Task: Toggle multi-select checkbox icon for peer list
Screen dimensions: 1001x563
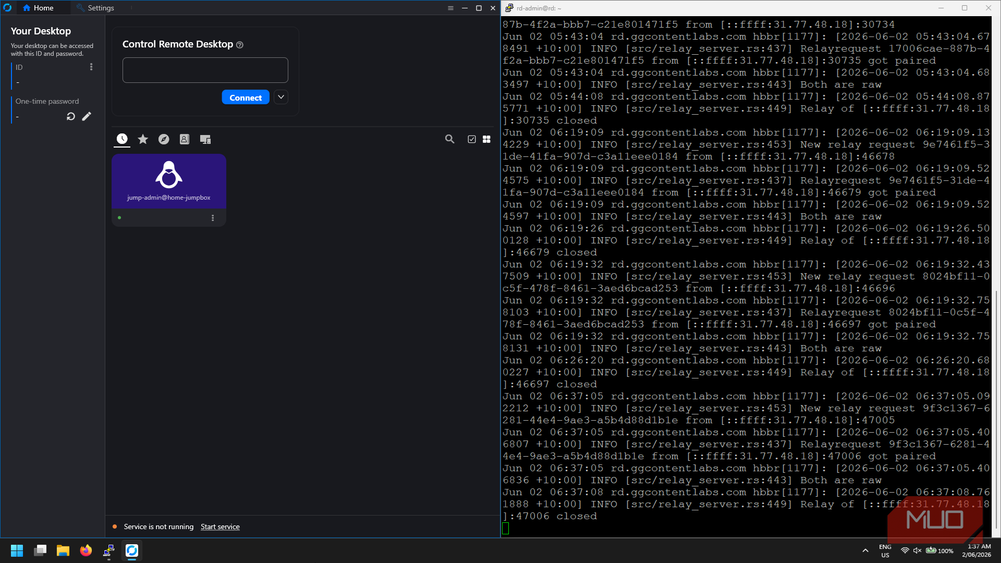Action: [472, 139]
